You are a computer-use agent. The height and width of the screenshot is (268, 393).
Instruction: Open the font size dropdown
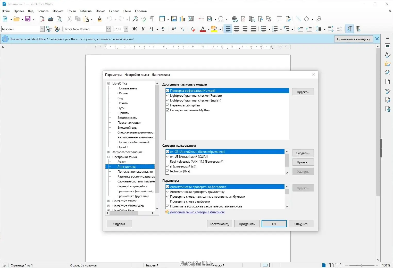point(126,29)
